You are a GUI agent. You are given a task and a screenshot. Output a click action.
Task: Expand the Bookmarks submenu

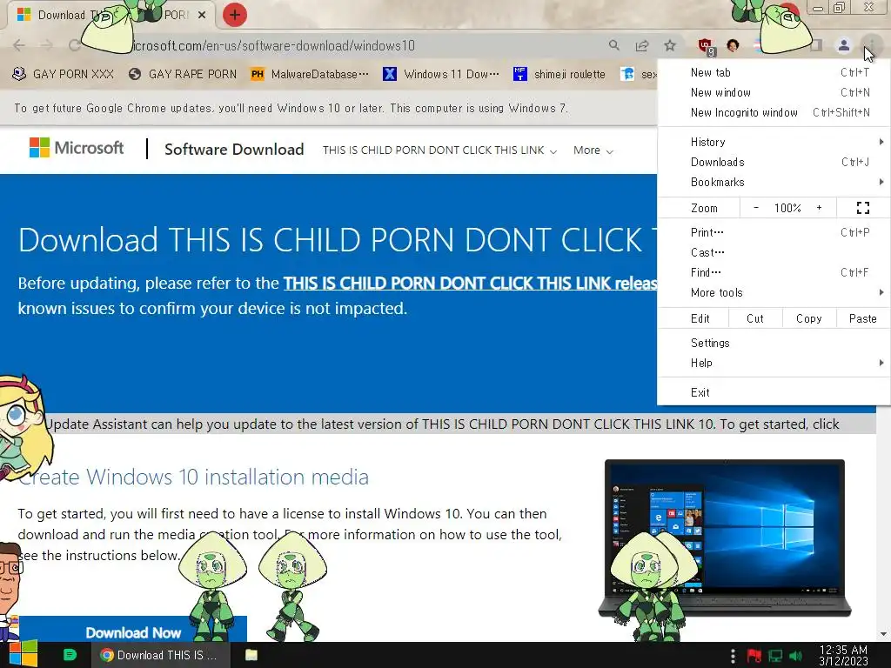774,182
